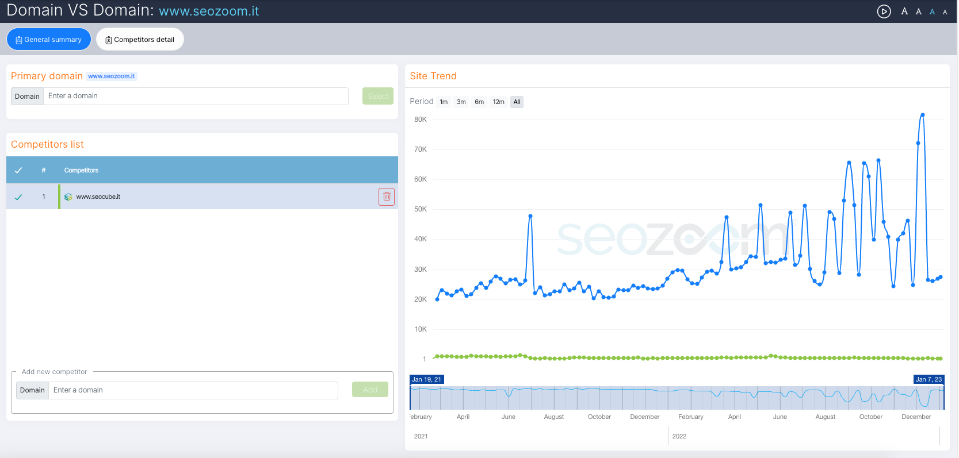Open the Competitors detail tab
The width and height of the screenshot is (959, 458).
140,40
